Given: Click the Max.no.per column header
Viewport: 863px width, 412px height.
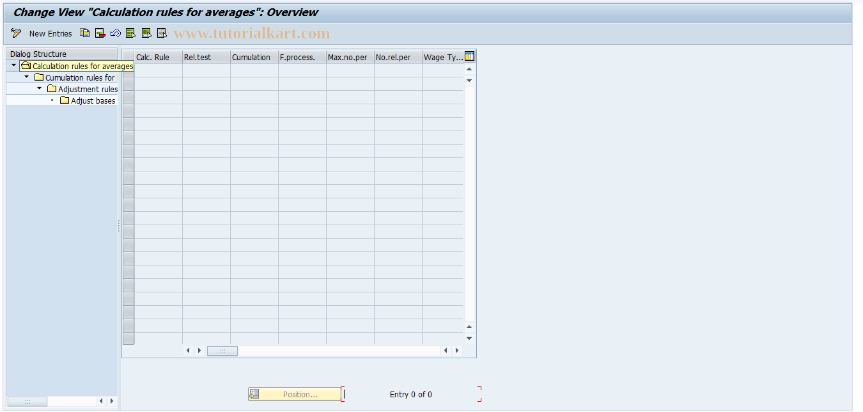Looking at the screenshot, I should [x=350, y=57].
